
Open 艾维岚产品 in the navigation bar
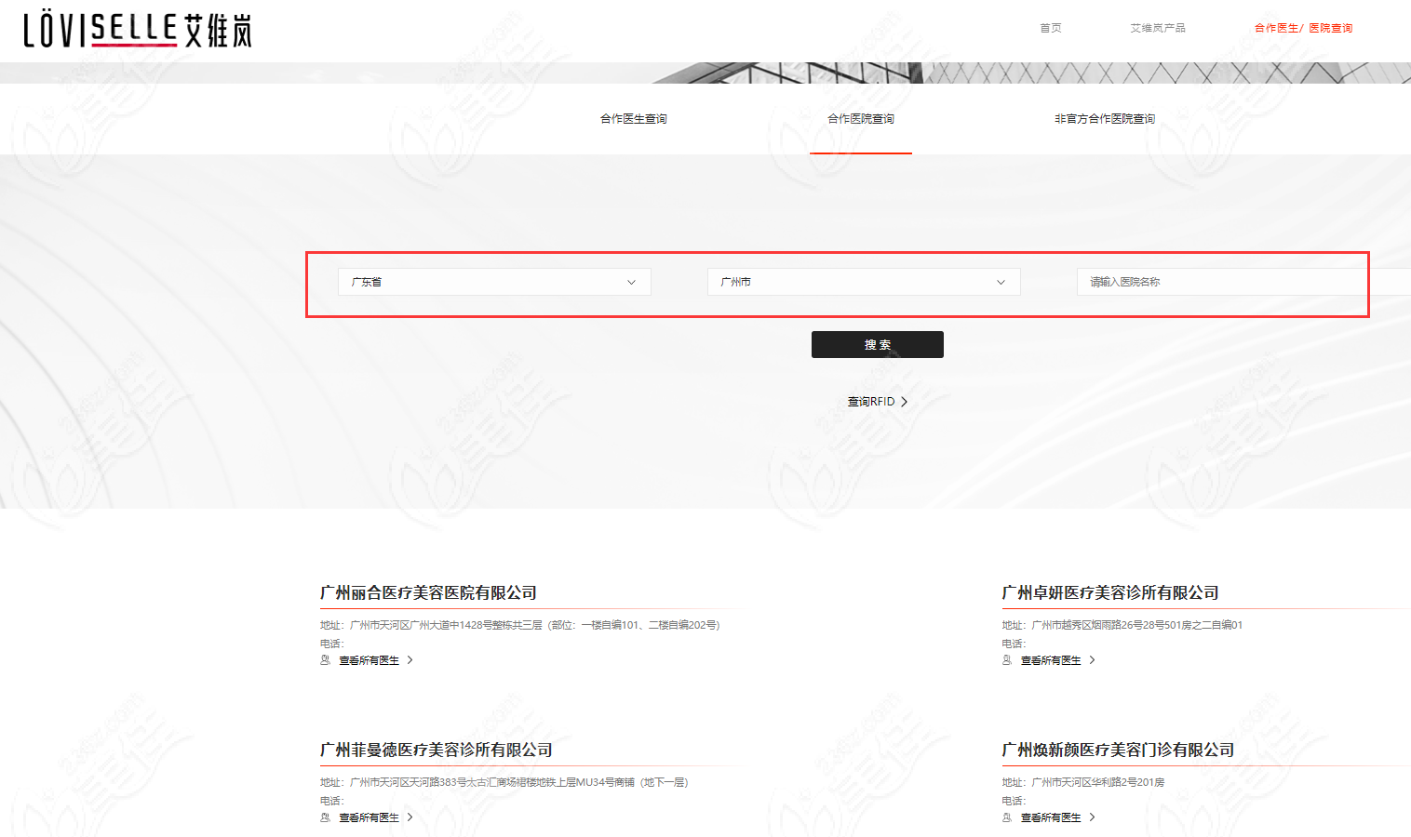[1157, 28]
